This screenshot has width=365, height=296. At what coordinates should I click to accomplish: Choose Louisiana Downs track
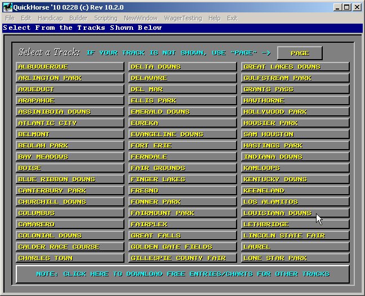[x=295, y=213]
